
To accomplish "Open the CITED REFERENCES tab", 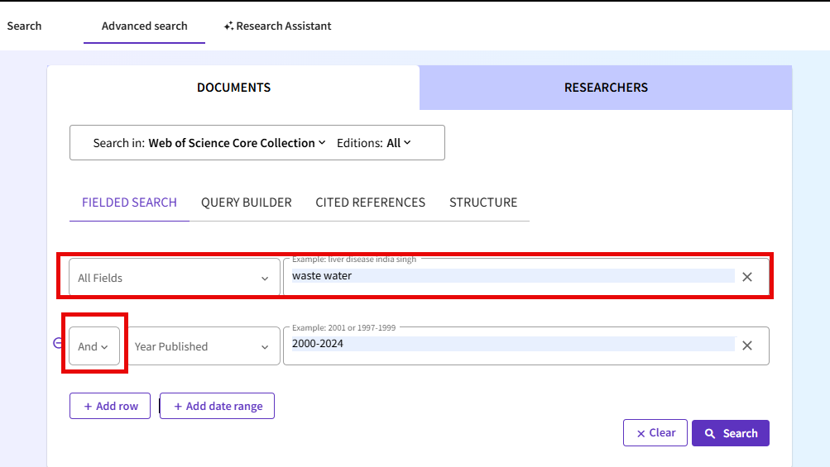I will pyautogui.click(x=370, y=203).
